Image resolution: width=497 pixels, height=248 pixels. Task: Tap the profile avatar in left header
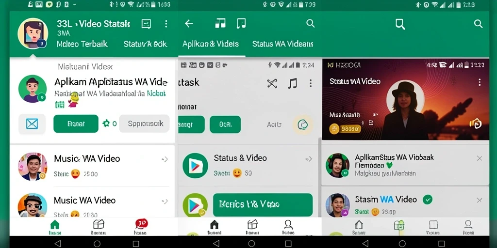tap(33, 33)
